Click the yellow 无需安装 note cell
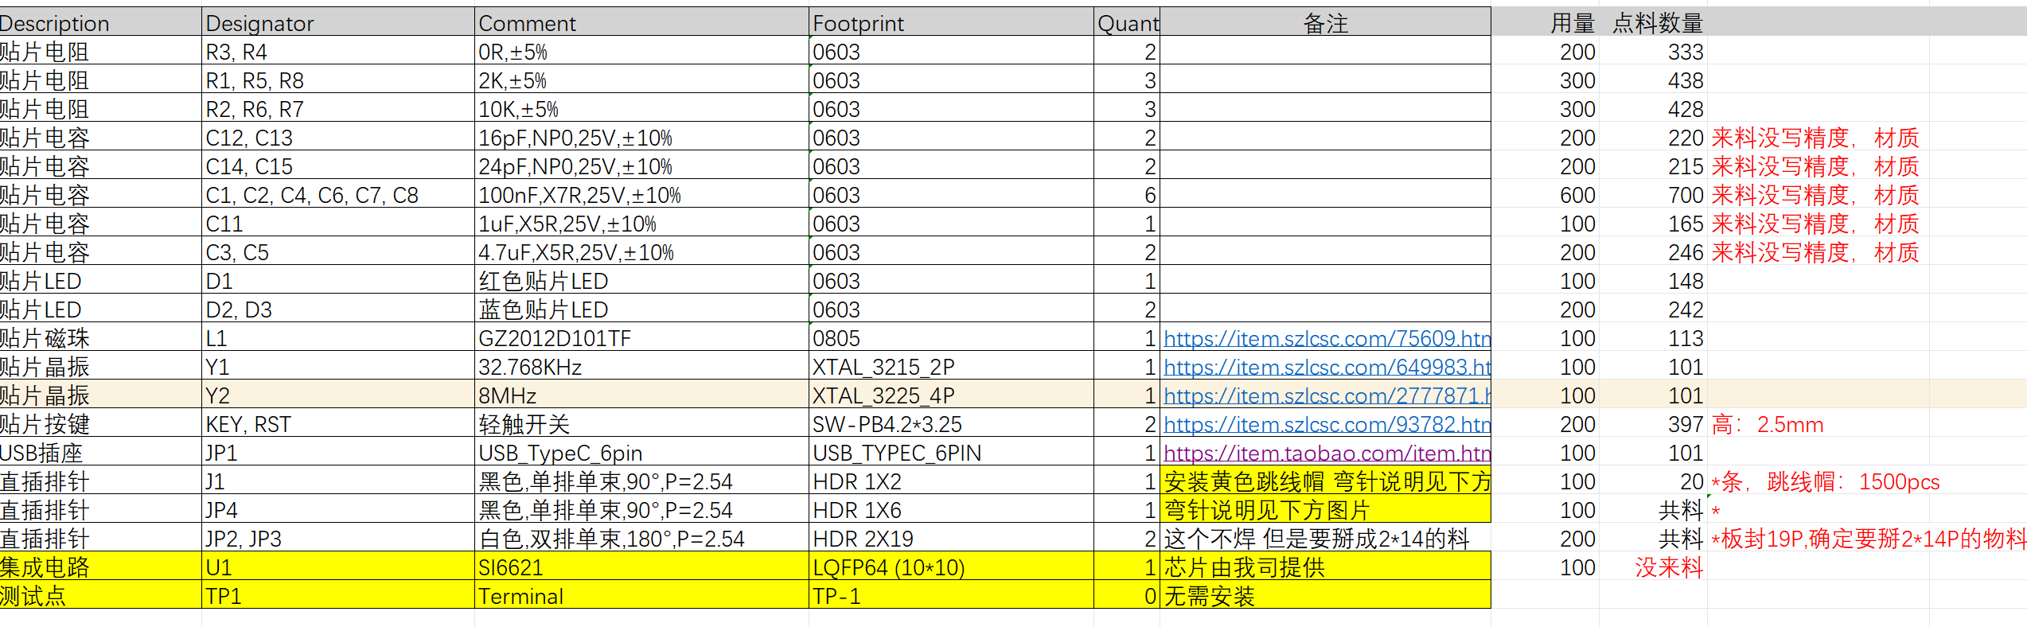 click(x=1325, y=597)
